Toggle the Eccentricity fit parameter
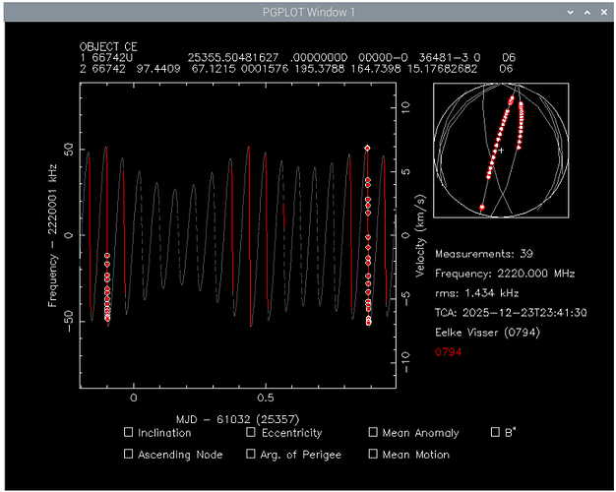The image size is (616, 492). pos(251,432)
